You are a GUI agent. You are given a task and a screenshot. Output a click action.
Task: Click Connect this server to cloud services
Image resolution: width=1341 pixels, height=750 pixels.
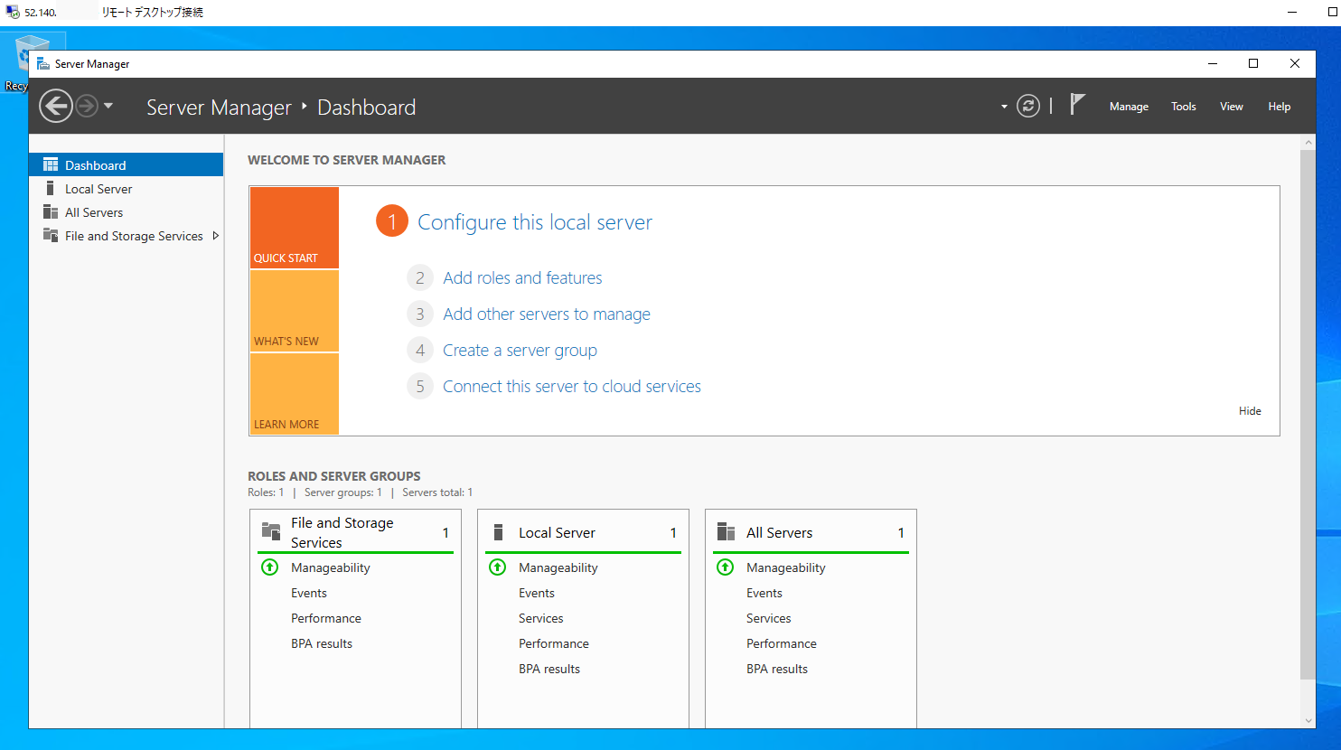coord(572,386)
